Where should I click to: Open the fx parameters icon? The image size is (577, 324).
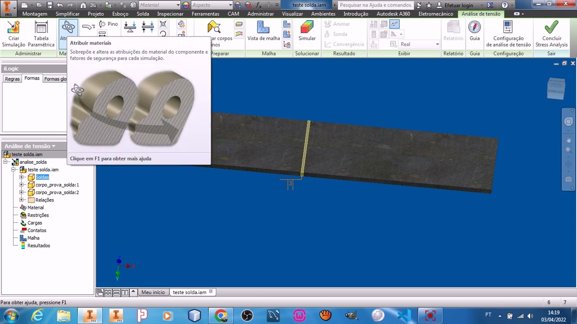tap(259, 5)
